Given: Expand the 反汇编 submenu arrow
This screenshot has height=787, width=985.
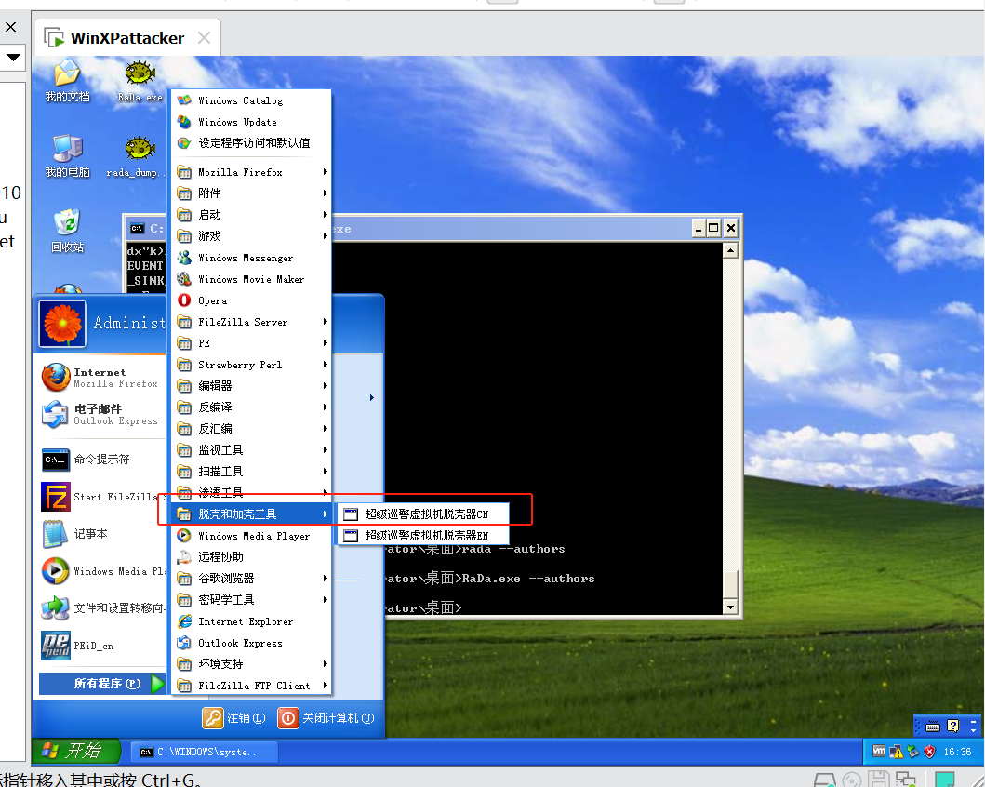Looking at the screenshot, I should (x=325, y=429).
